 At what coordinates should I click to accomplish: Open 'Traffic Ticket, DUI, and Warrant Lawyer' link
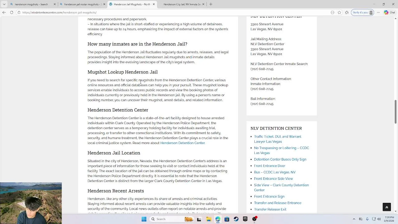pyautogui.click(x=278, y=139)
